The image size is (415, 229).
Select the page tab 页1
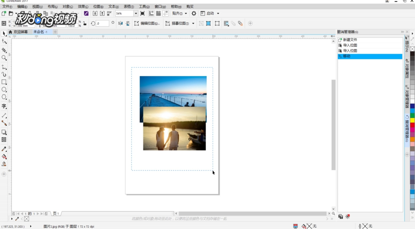pos(56,214)
